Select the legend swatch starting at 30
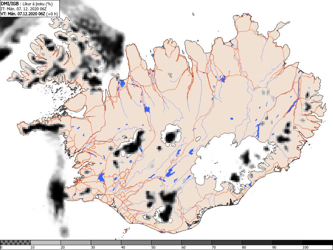The image size is (333, 250). (106, 243)
